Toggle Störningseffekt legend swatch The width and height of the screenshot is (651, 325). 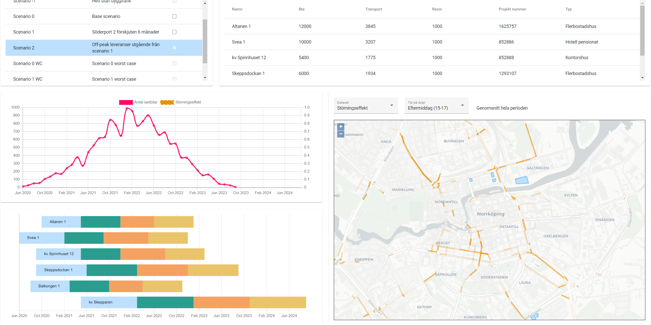(167, 102)
